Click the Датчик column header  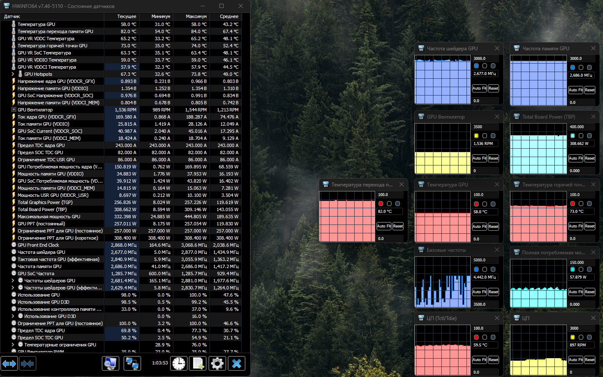click(52, 16)
